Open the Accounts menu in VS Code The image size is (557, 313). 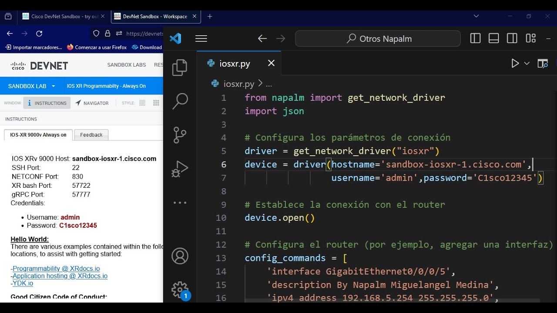[180, 256]
